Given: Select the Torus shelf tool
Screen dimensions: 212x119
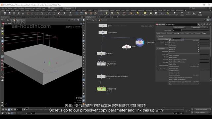Looking at the screenshot, I should click(19, 14).
